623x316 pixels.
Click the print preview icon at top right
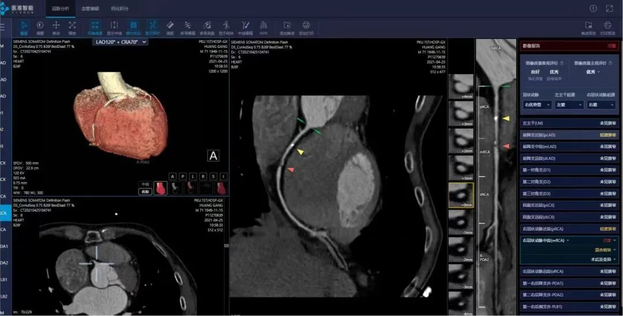click(x=608, y=28)
